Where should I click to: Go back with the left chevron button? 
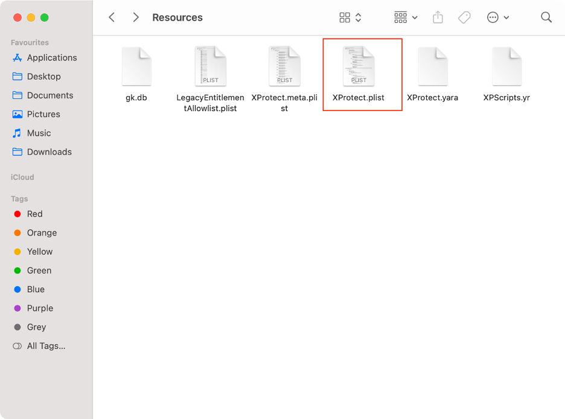pos(112,18)
